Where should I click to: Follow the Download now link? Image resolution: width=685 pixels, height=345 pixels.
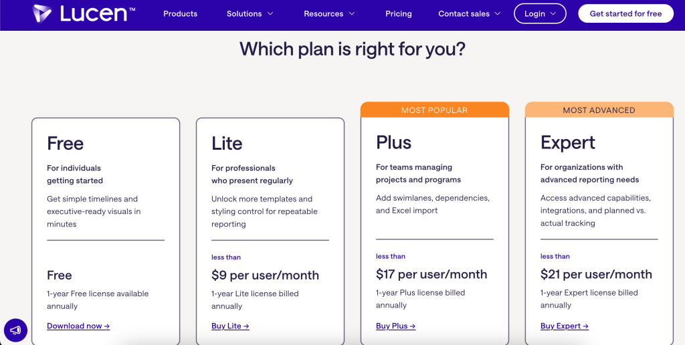pos(78,326)
